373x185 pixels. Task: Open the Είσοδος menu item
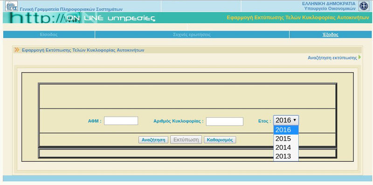[x=49, y=34]
